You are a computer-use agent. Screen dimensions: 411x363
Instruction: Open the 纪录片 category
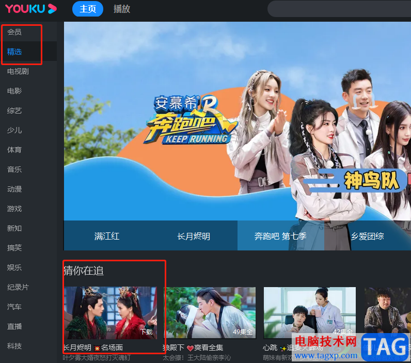(x=18, y=287)
